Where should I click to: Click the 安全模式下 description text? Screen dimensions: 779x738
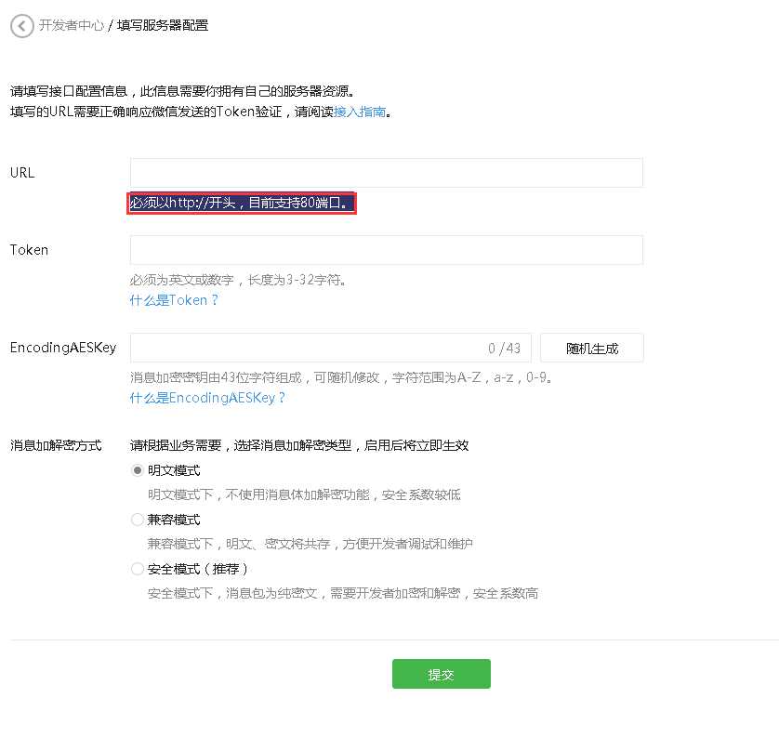click(343, 593)
